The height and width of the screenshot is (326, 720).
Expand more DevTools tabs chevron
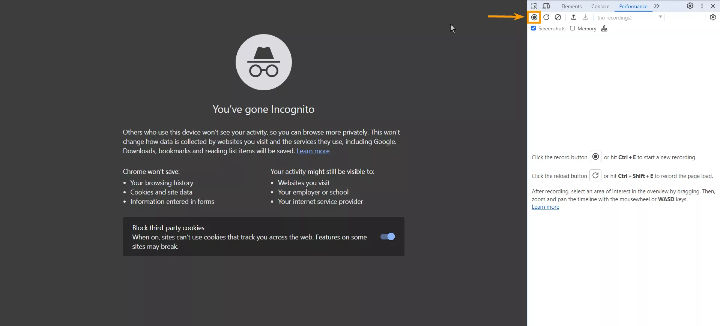[657, 6]
